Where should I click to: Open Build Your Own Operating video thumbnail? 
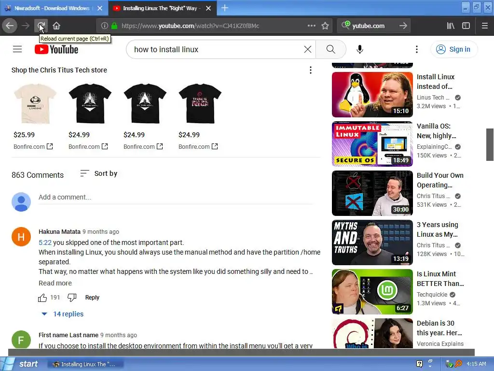[x=372, y=193]
